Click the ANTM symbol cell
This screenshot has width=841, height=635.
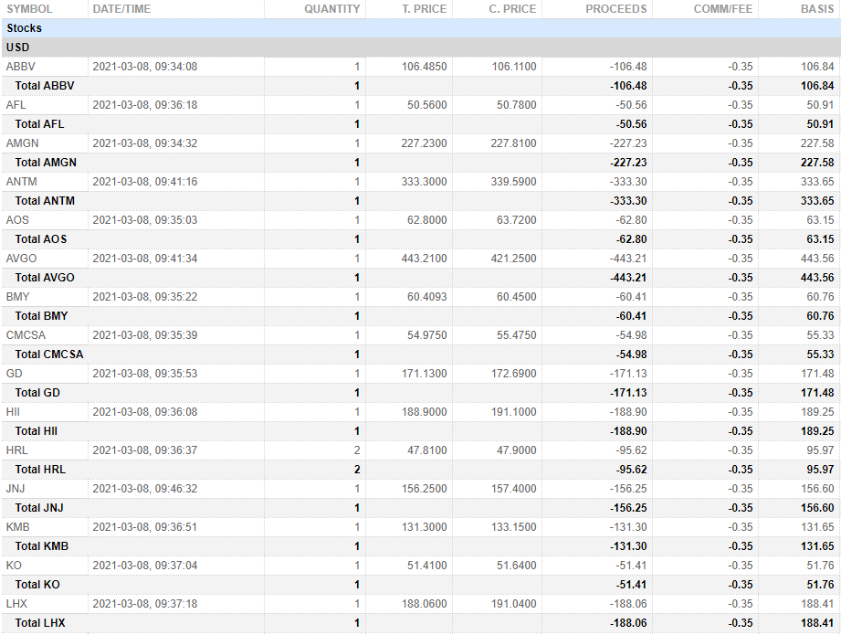(21, 182)
